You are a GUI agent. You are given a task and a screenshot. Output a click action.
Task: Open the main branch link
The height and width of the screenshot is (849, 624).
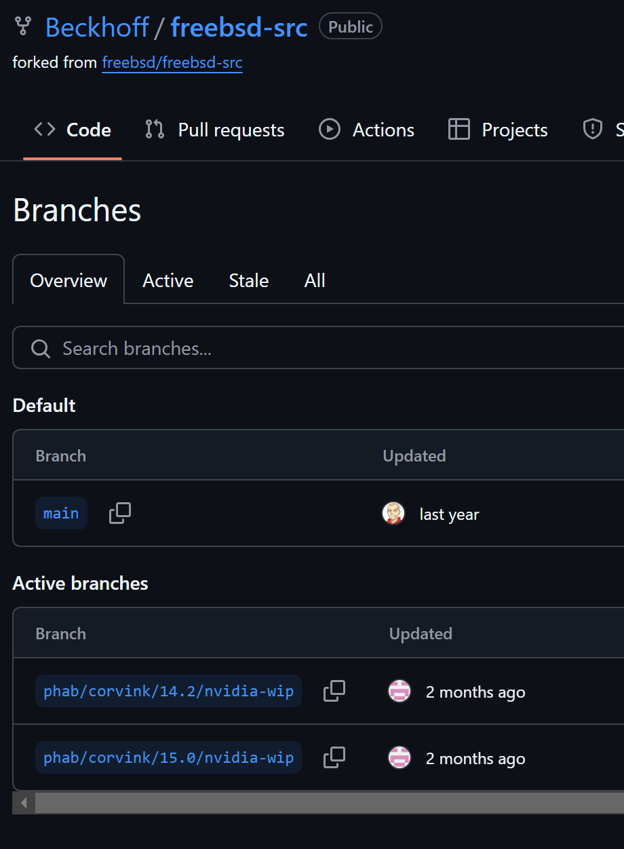[x=61, y=514]
